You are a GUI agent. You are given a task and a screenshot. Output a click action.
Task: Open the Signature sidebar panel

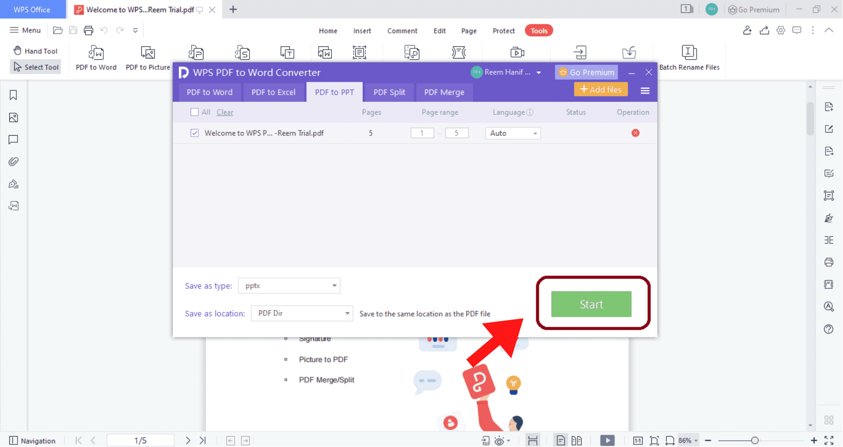pyautogui.click(x=13, y=184)
